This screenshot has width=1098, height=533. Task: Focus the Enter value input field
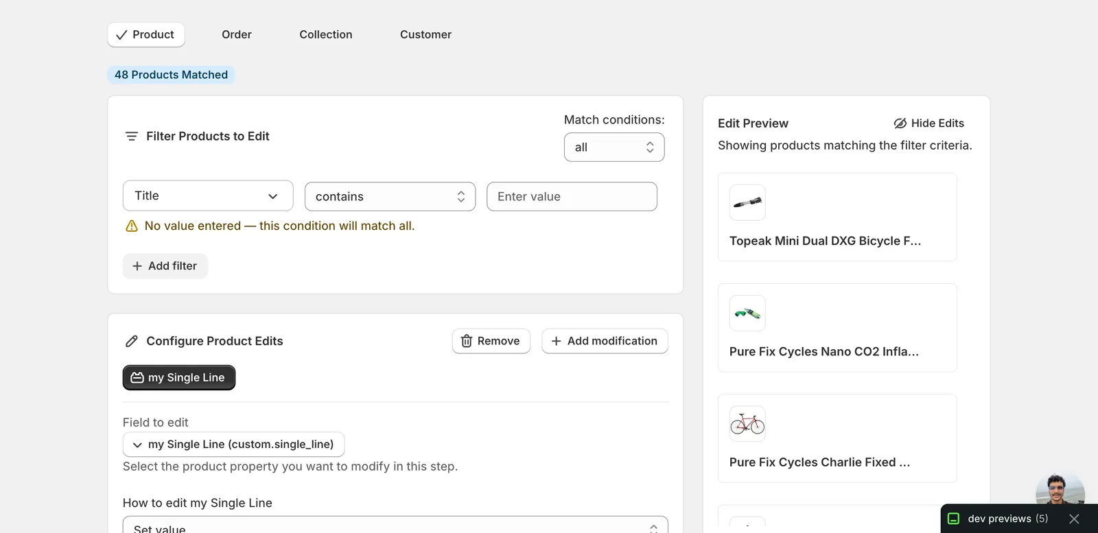[x=572, y=197]
